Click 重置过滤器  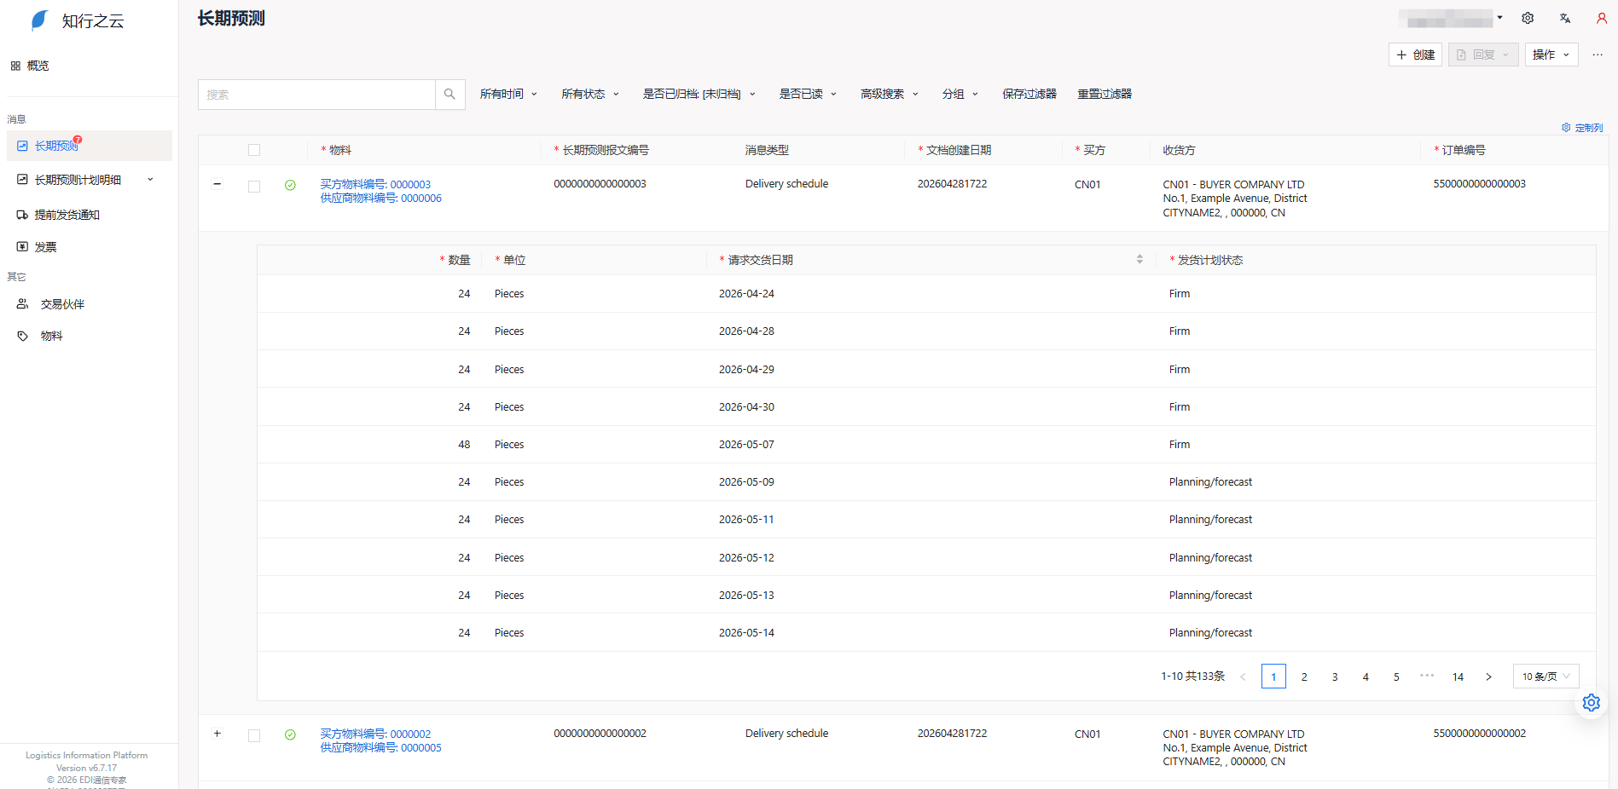tap(1105, 94)
